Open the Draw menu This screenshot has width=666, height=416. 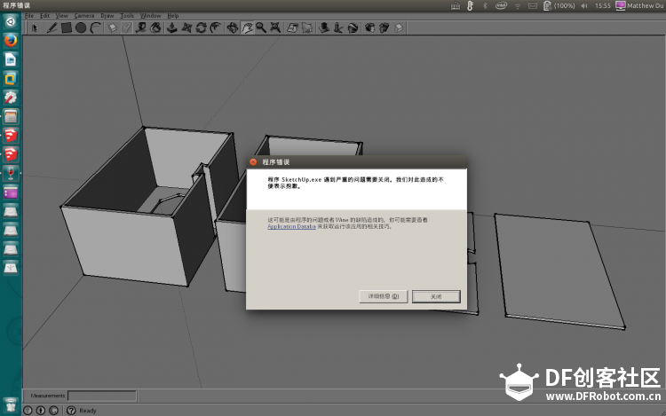point(107,16)
